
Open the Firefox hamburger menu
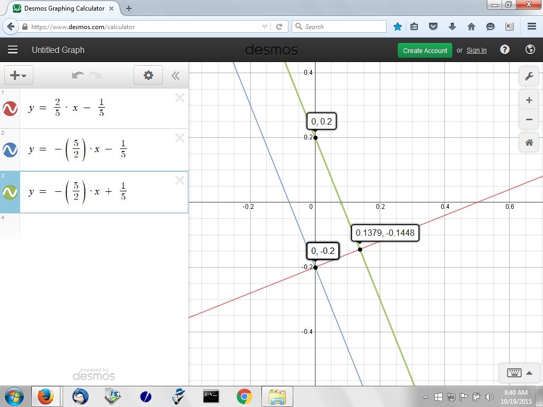[532, 26]
